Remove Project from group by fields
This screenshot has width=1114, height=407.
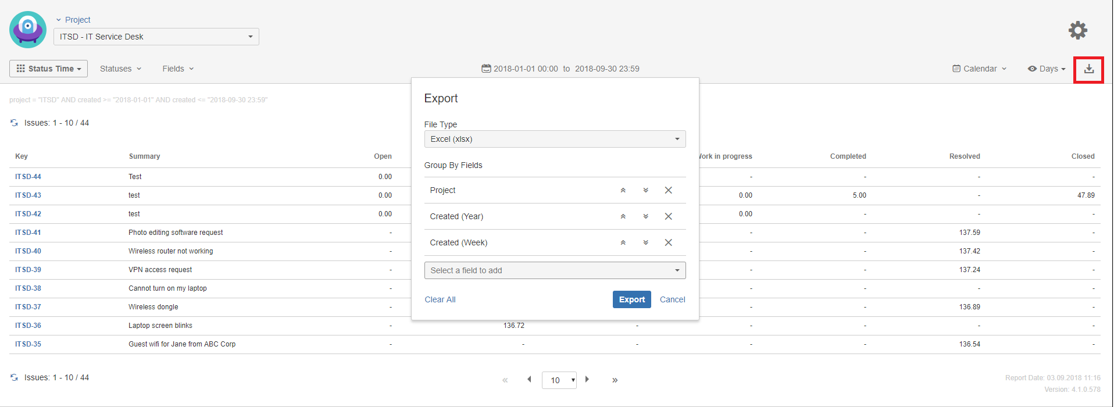point(668,190)
